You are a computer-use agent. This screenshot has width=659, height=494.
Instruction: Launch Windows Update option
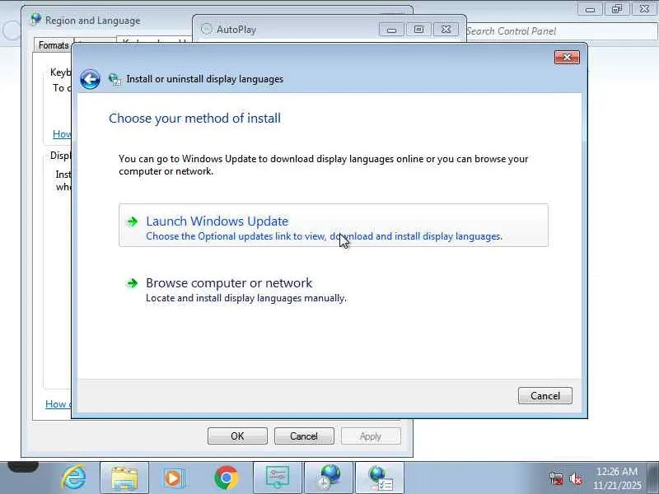[x=334, y=226]
